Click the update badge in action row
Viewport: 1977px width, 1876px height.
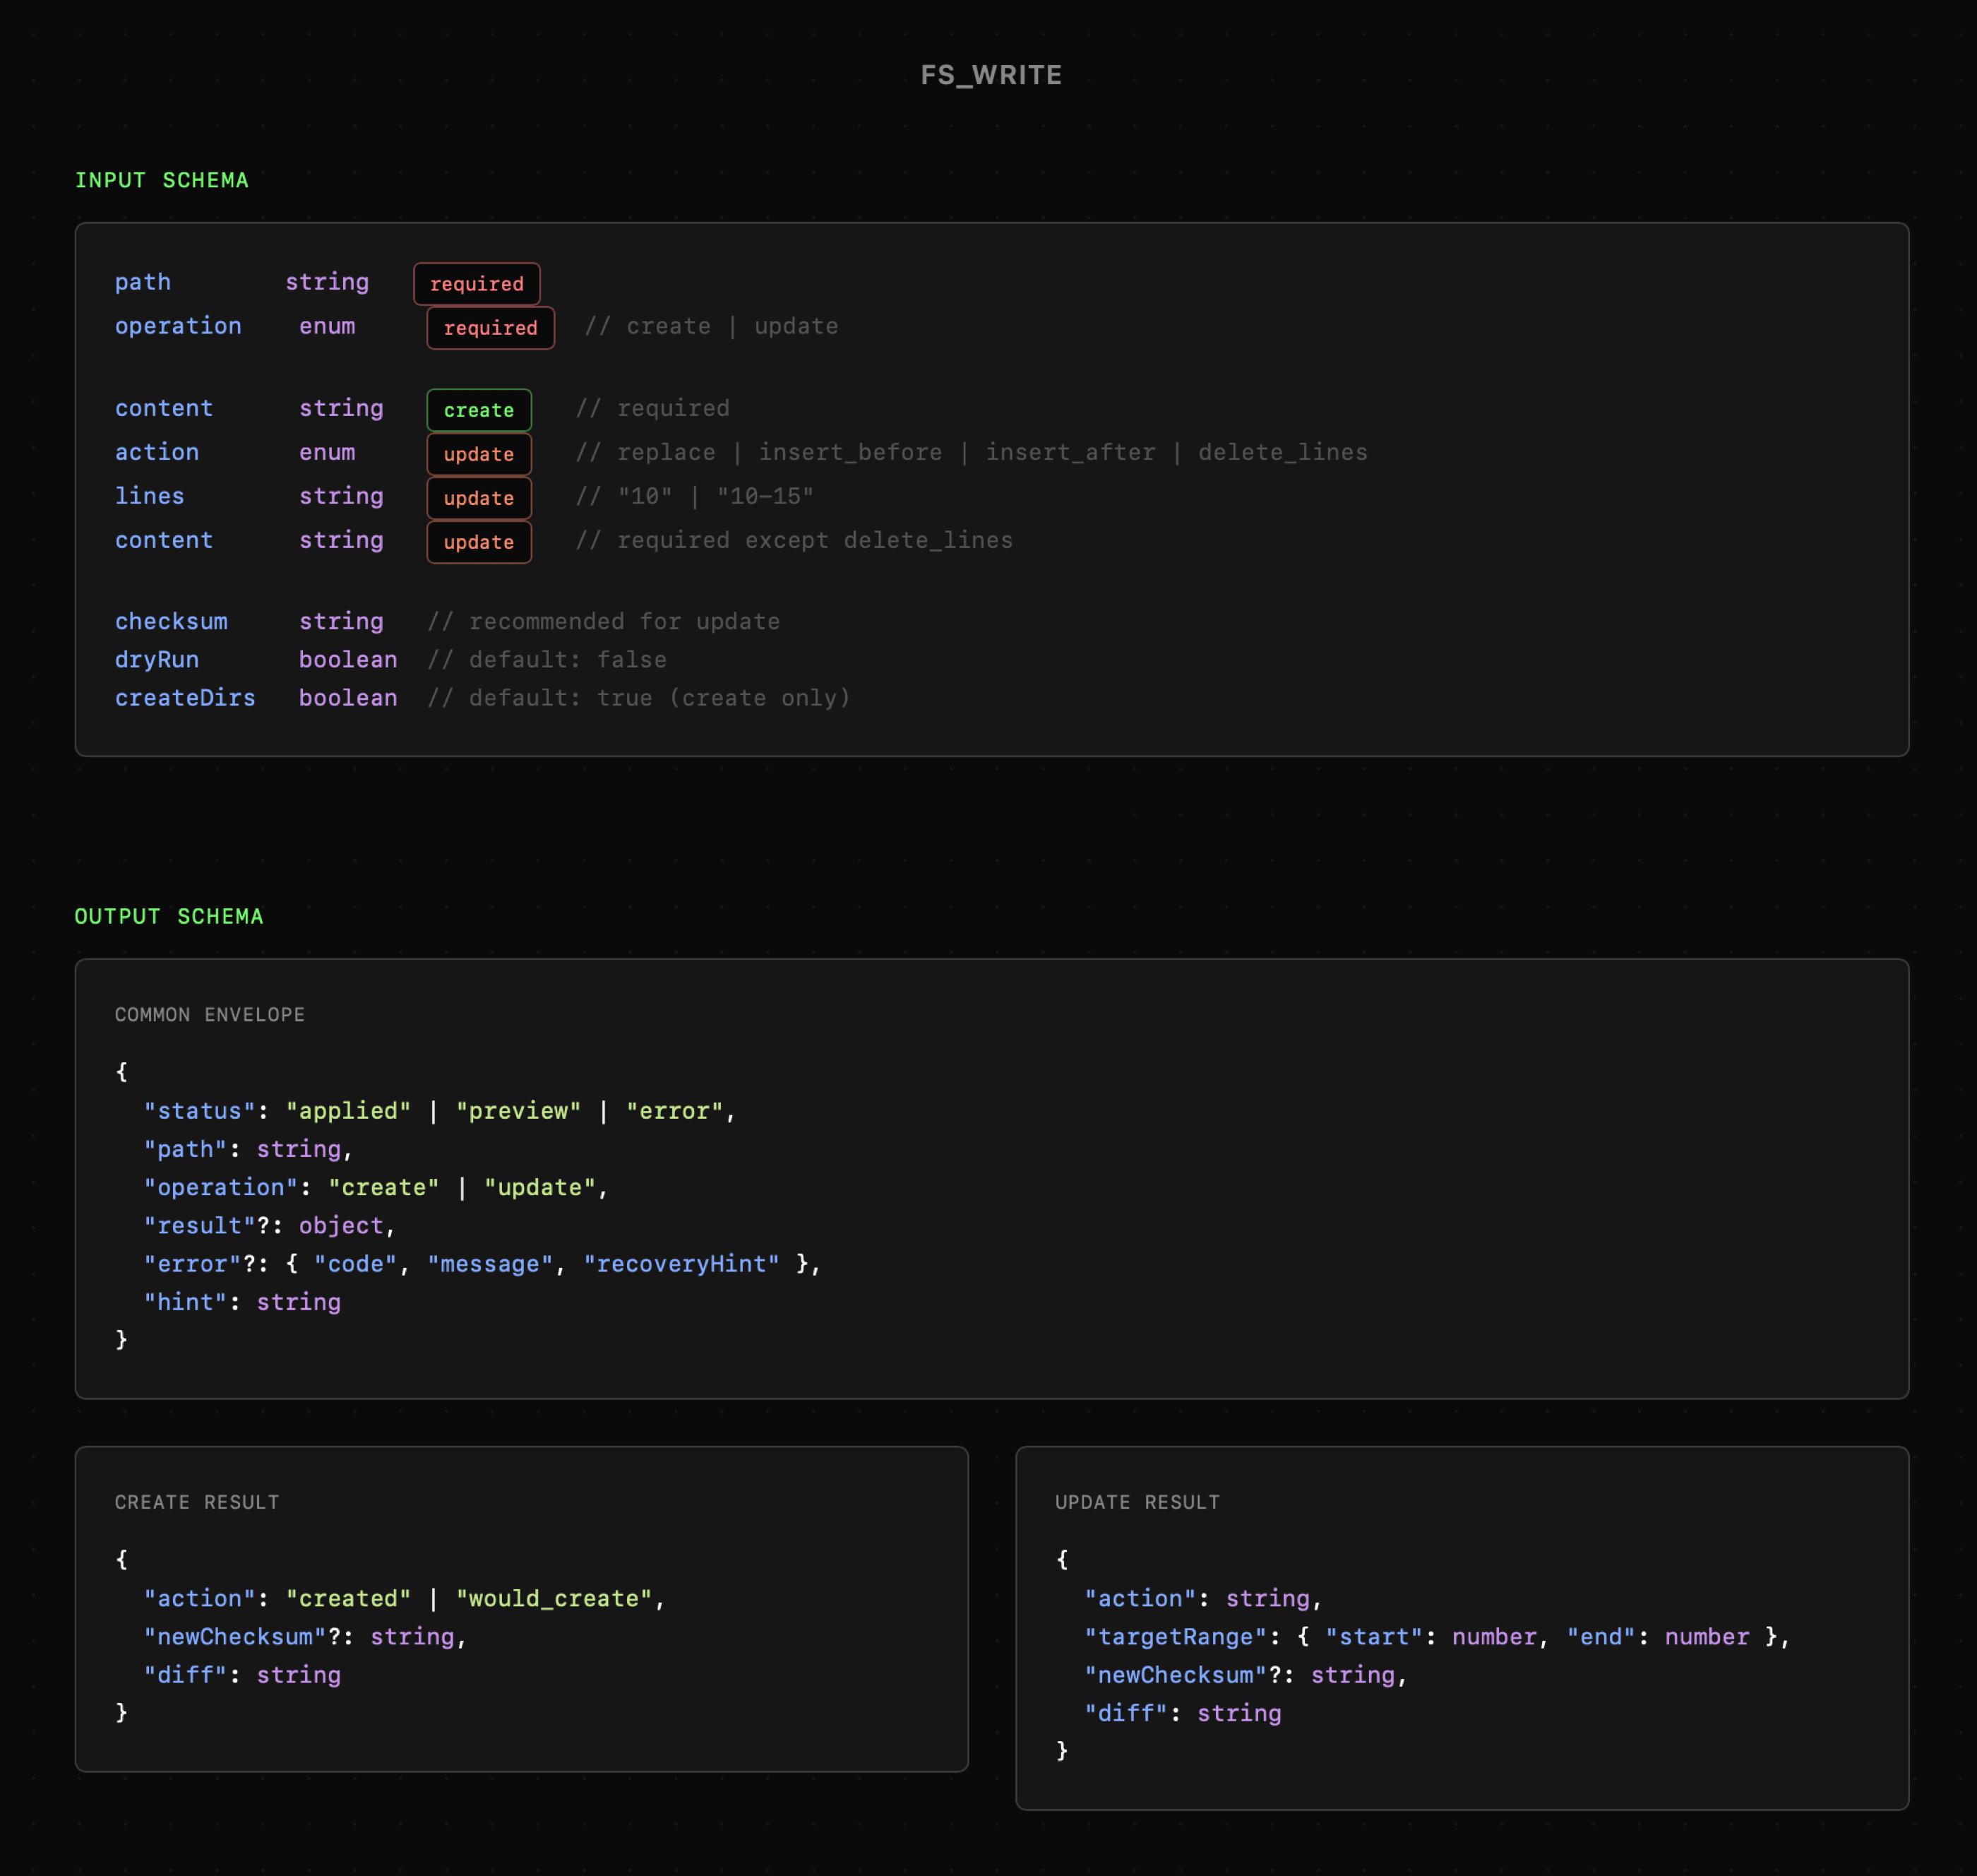click(x=479, y=454)
